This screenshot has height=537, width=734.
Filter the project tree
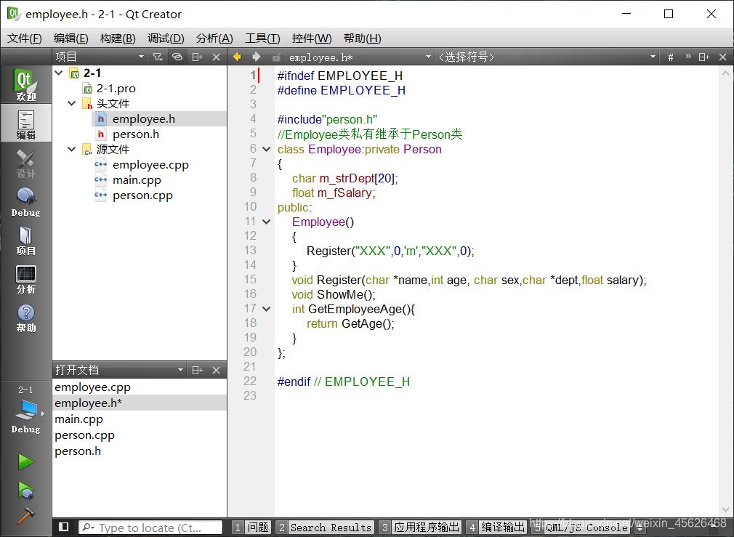[158, 57]
